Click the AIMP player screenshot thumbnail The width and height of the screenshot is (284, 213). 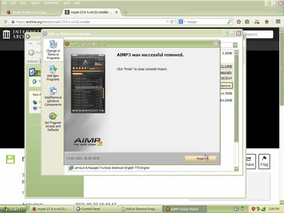(x=88, y=83)
